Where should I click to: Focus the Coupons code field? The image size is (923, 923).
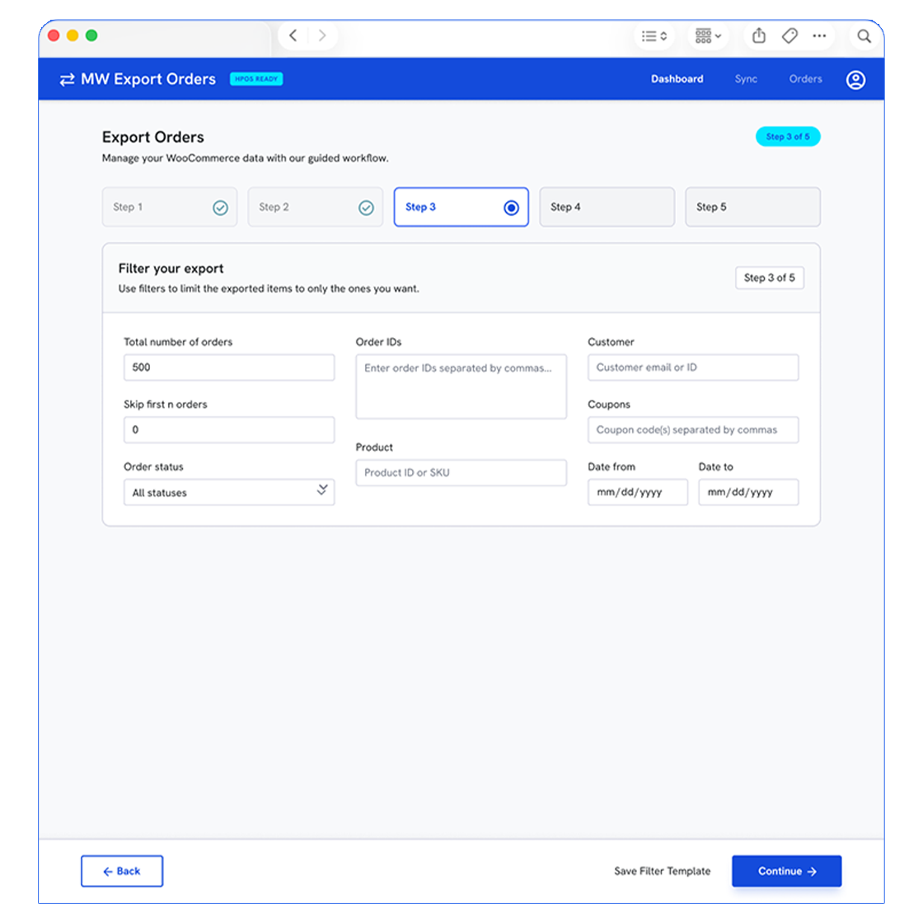pyautogui.click(x=693, y=429)
